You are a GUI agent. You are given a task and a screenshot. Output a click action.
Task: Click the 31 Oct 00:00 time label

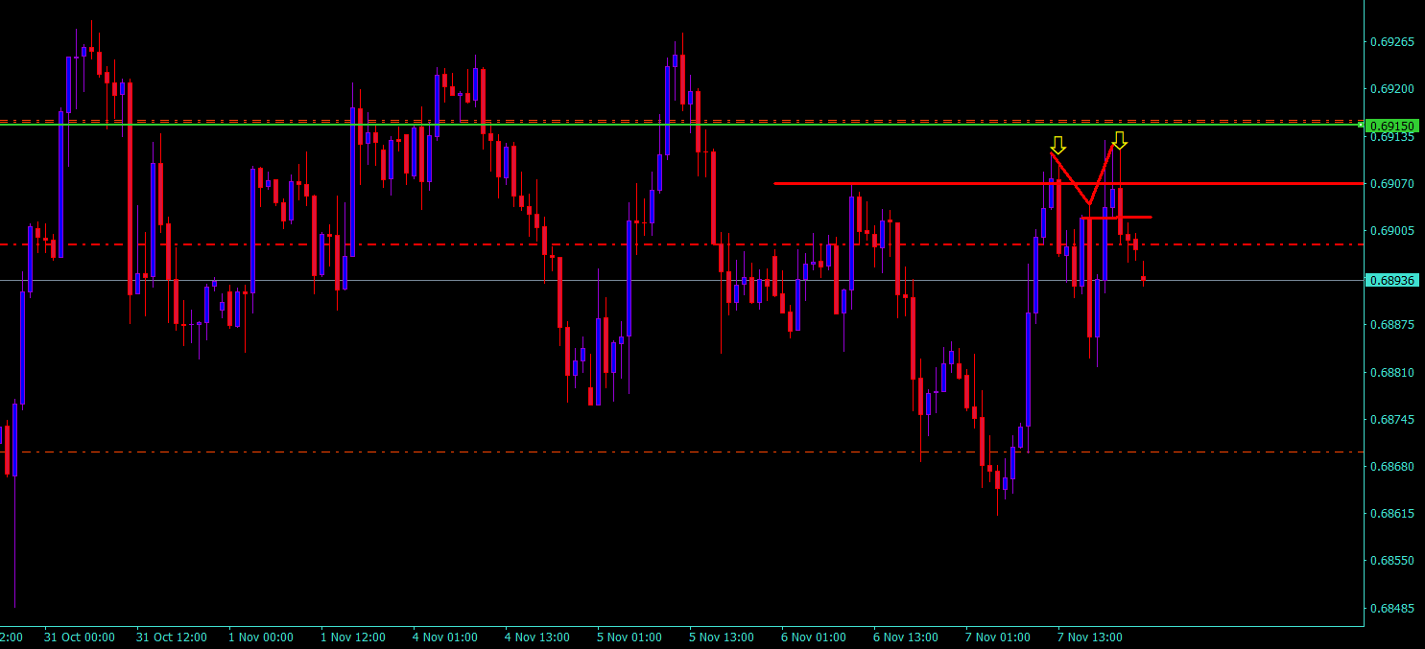pos(80,637)
